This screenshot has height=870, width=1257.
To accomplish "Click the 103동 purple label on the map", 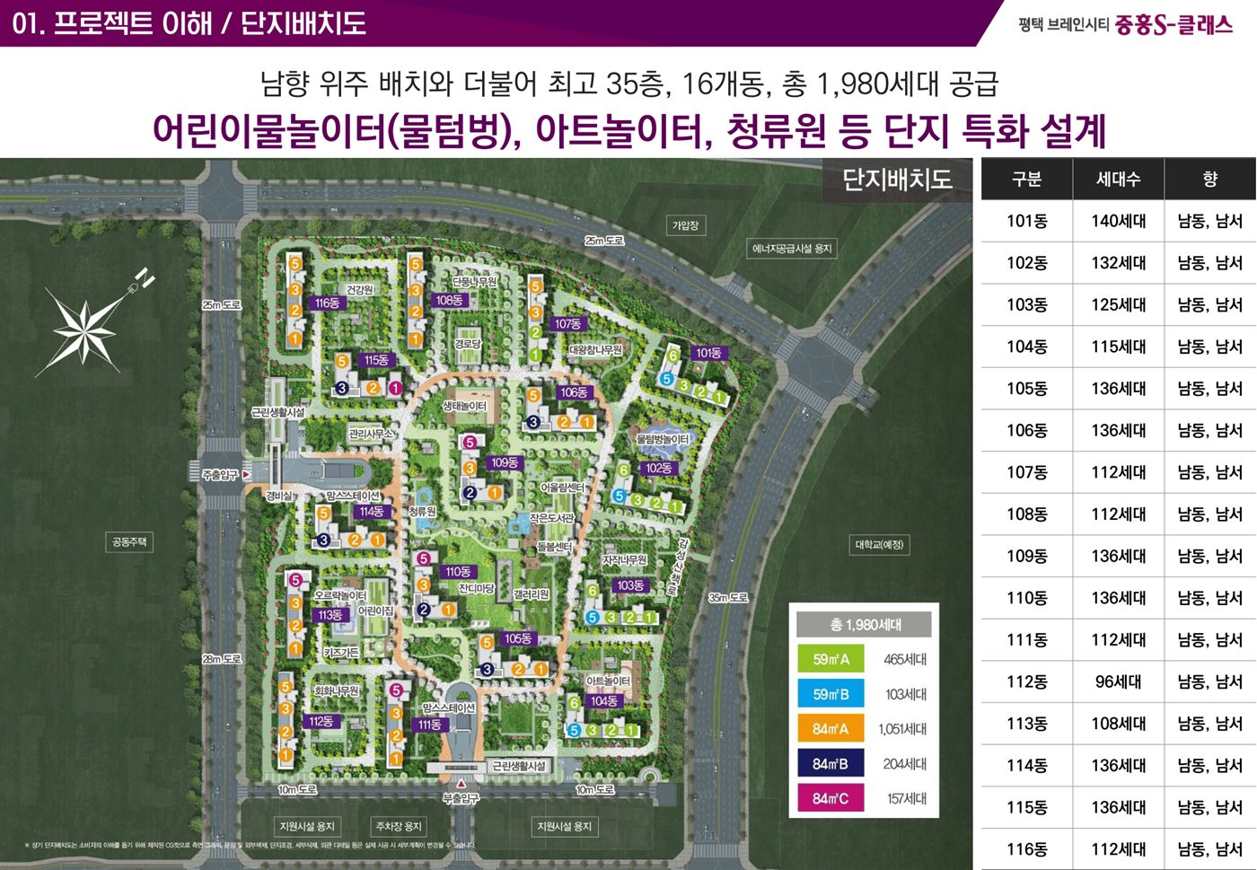I will (x=630, y=585).
